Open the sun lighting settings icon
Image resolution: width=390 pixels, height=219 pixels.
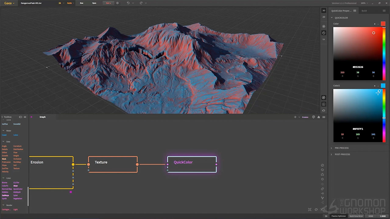[x=324, y=26]
